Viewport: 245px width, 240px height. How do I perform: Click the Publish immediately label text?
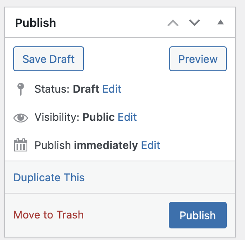86,145
